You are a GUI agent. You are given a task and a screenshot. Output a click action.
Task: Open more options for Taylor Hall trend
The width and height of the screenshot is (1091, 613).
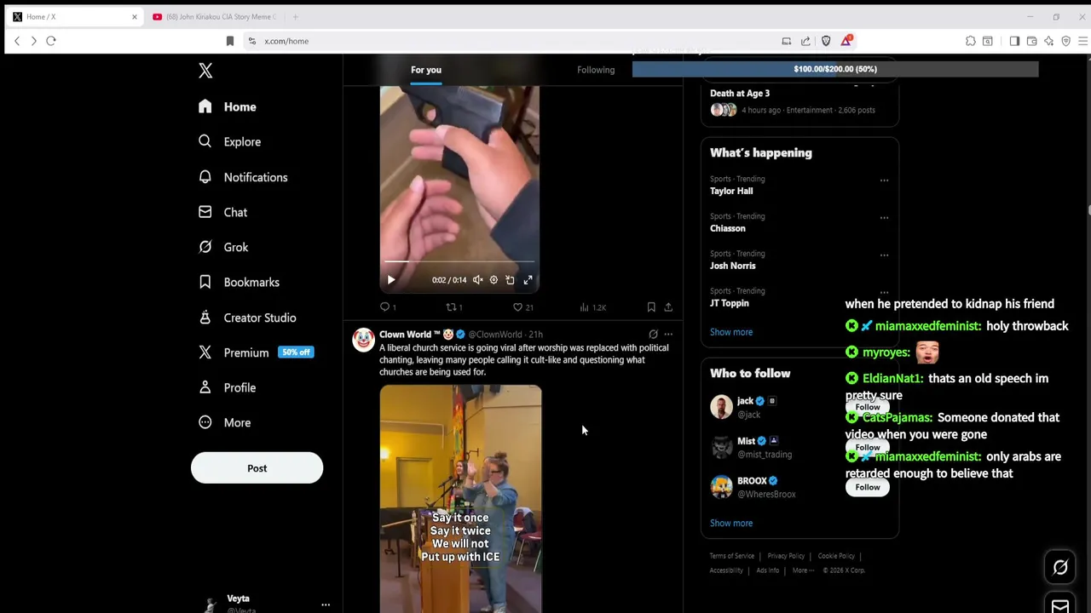click(884, 180)
